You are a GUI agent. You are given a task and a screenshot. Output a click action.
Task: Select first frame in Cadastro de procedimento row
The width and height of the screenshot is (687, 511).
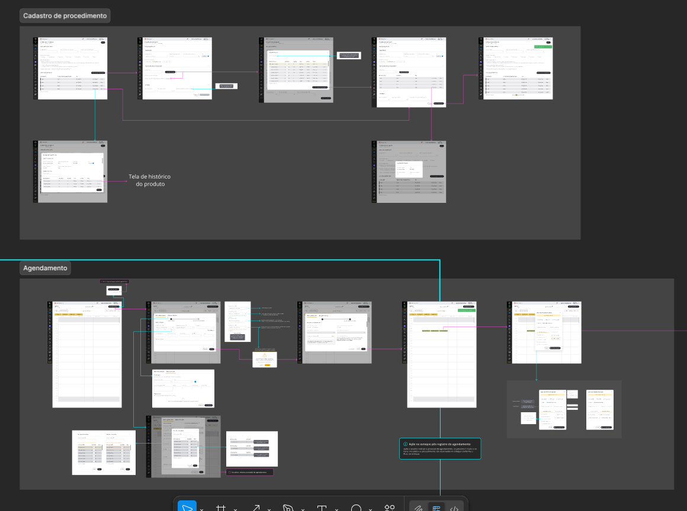(70, 68)
